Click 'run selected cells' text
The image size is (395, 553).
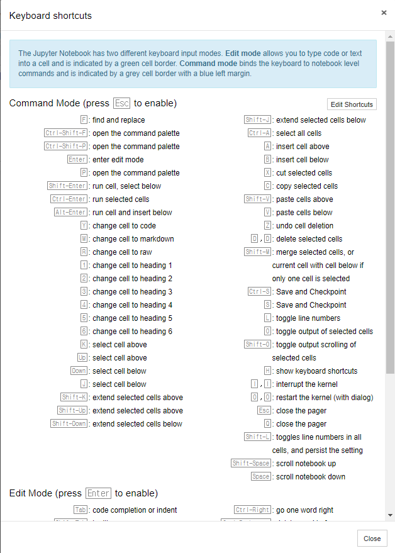point(121,199)
